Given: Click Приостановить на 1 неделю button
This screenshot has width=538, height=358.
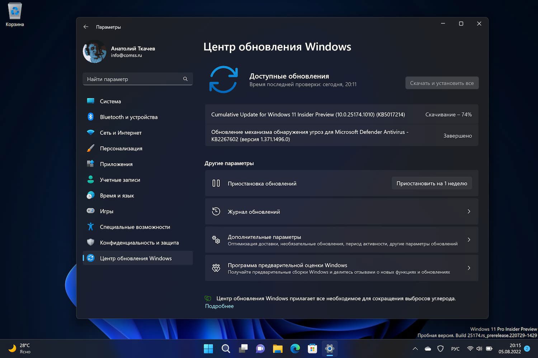Looking at the screenshot, I should pos(432,183).
